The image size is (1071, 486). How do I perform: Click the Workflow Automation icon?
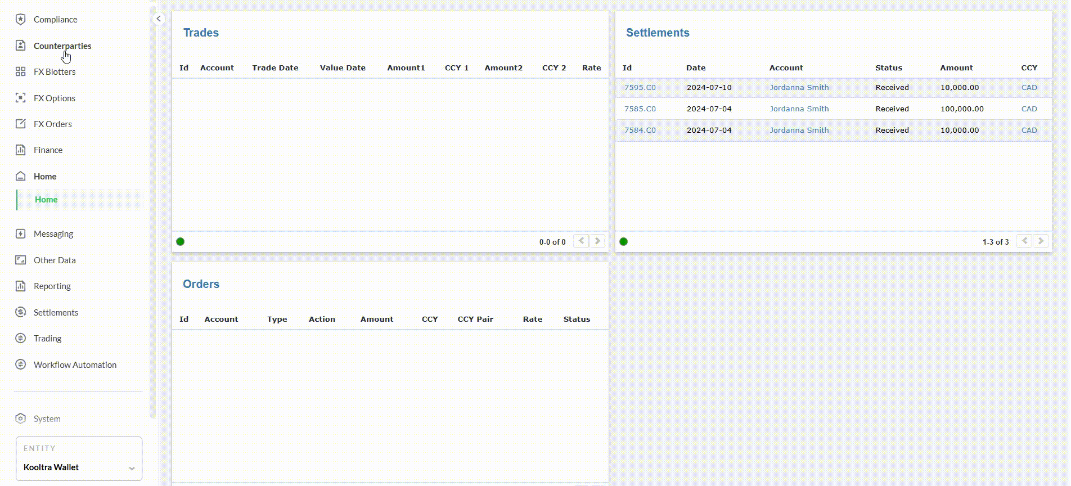(21, 364)
